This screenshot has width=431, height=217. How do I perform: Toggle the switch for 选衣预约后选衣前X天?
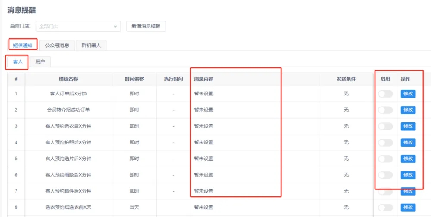[x=385, y=208]
